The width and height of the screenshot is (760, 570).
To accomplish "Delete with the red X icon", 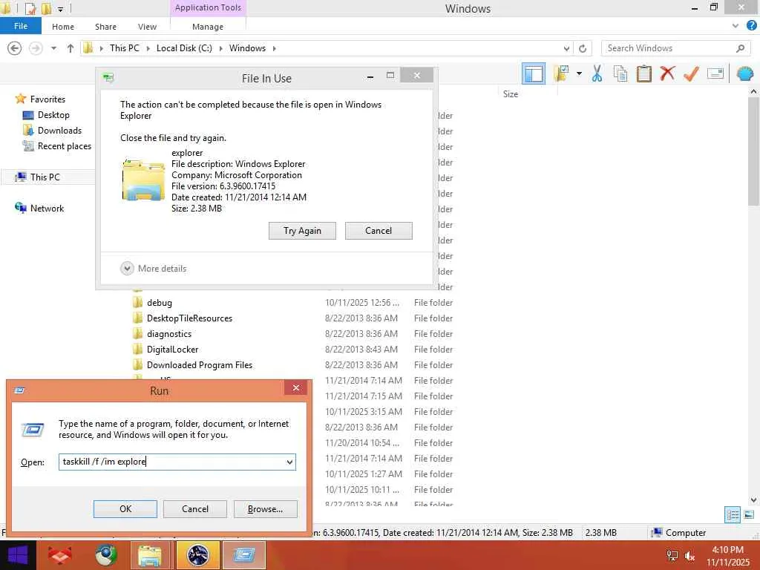I will tap(667, 73).
